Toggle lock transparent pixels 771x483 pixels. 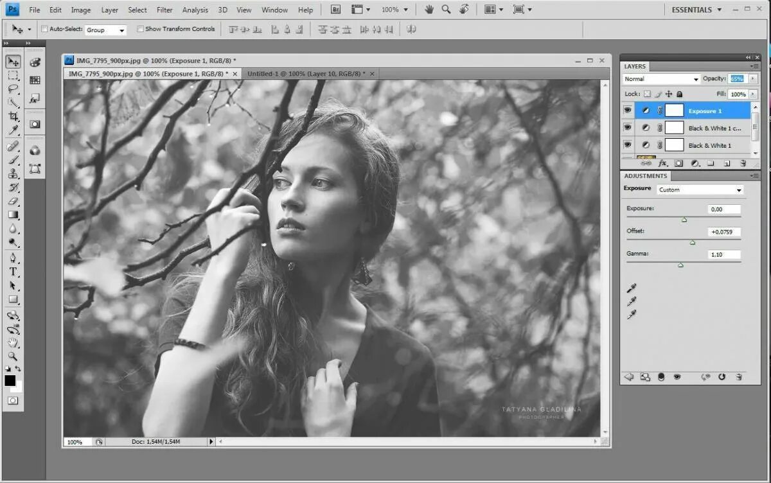(x=647, y=94)
